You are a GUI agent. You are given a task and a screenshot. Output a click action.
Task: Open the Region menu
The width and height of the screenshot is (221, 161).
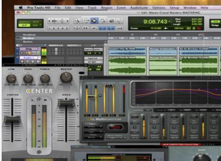point(107,8)
